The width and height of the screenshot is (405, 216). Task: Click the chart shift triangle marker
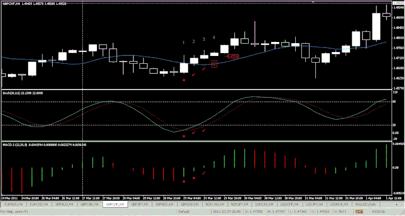(313, 2)
